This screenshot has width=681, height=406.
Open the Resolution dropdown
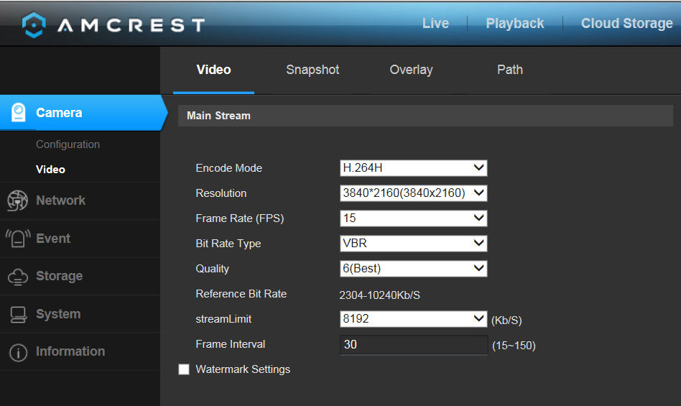tap(414, 193)
